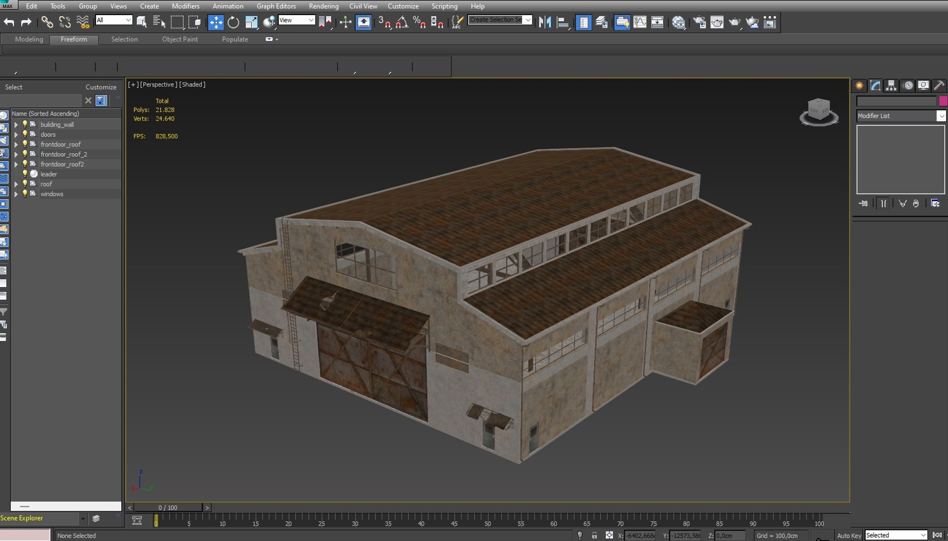Toggle Window/Crossing selection icon

coord(195,22)
